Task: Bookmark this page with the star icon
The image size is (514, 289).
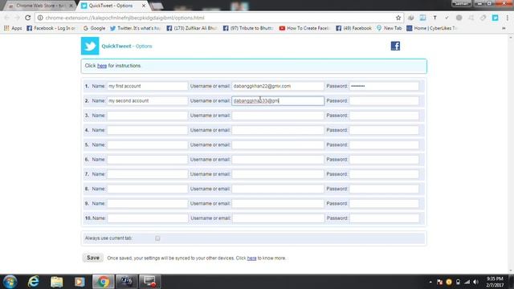Action: (398, 18)
